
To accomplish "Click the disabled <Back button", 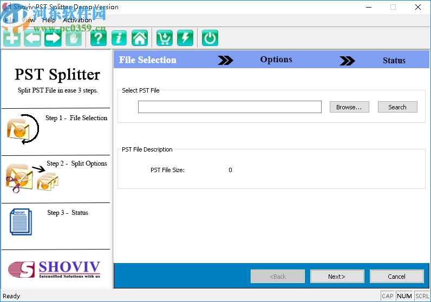I will point(278,276).
